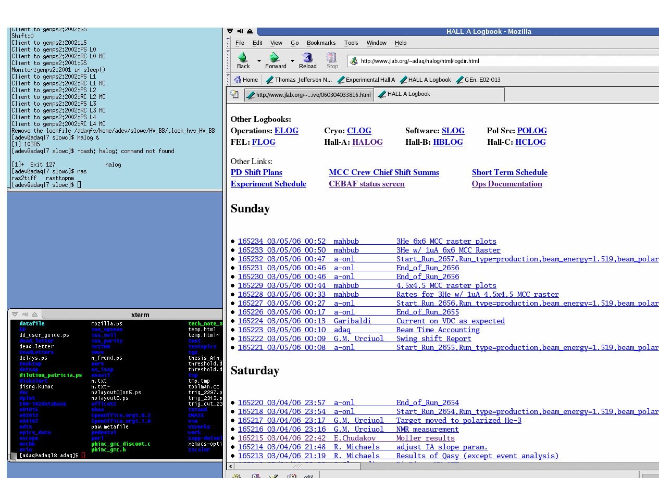This screenshot has width=659, height=478.
Task: Open the Tools menu
Action: coord(351,43)
